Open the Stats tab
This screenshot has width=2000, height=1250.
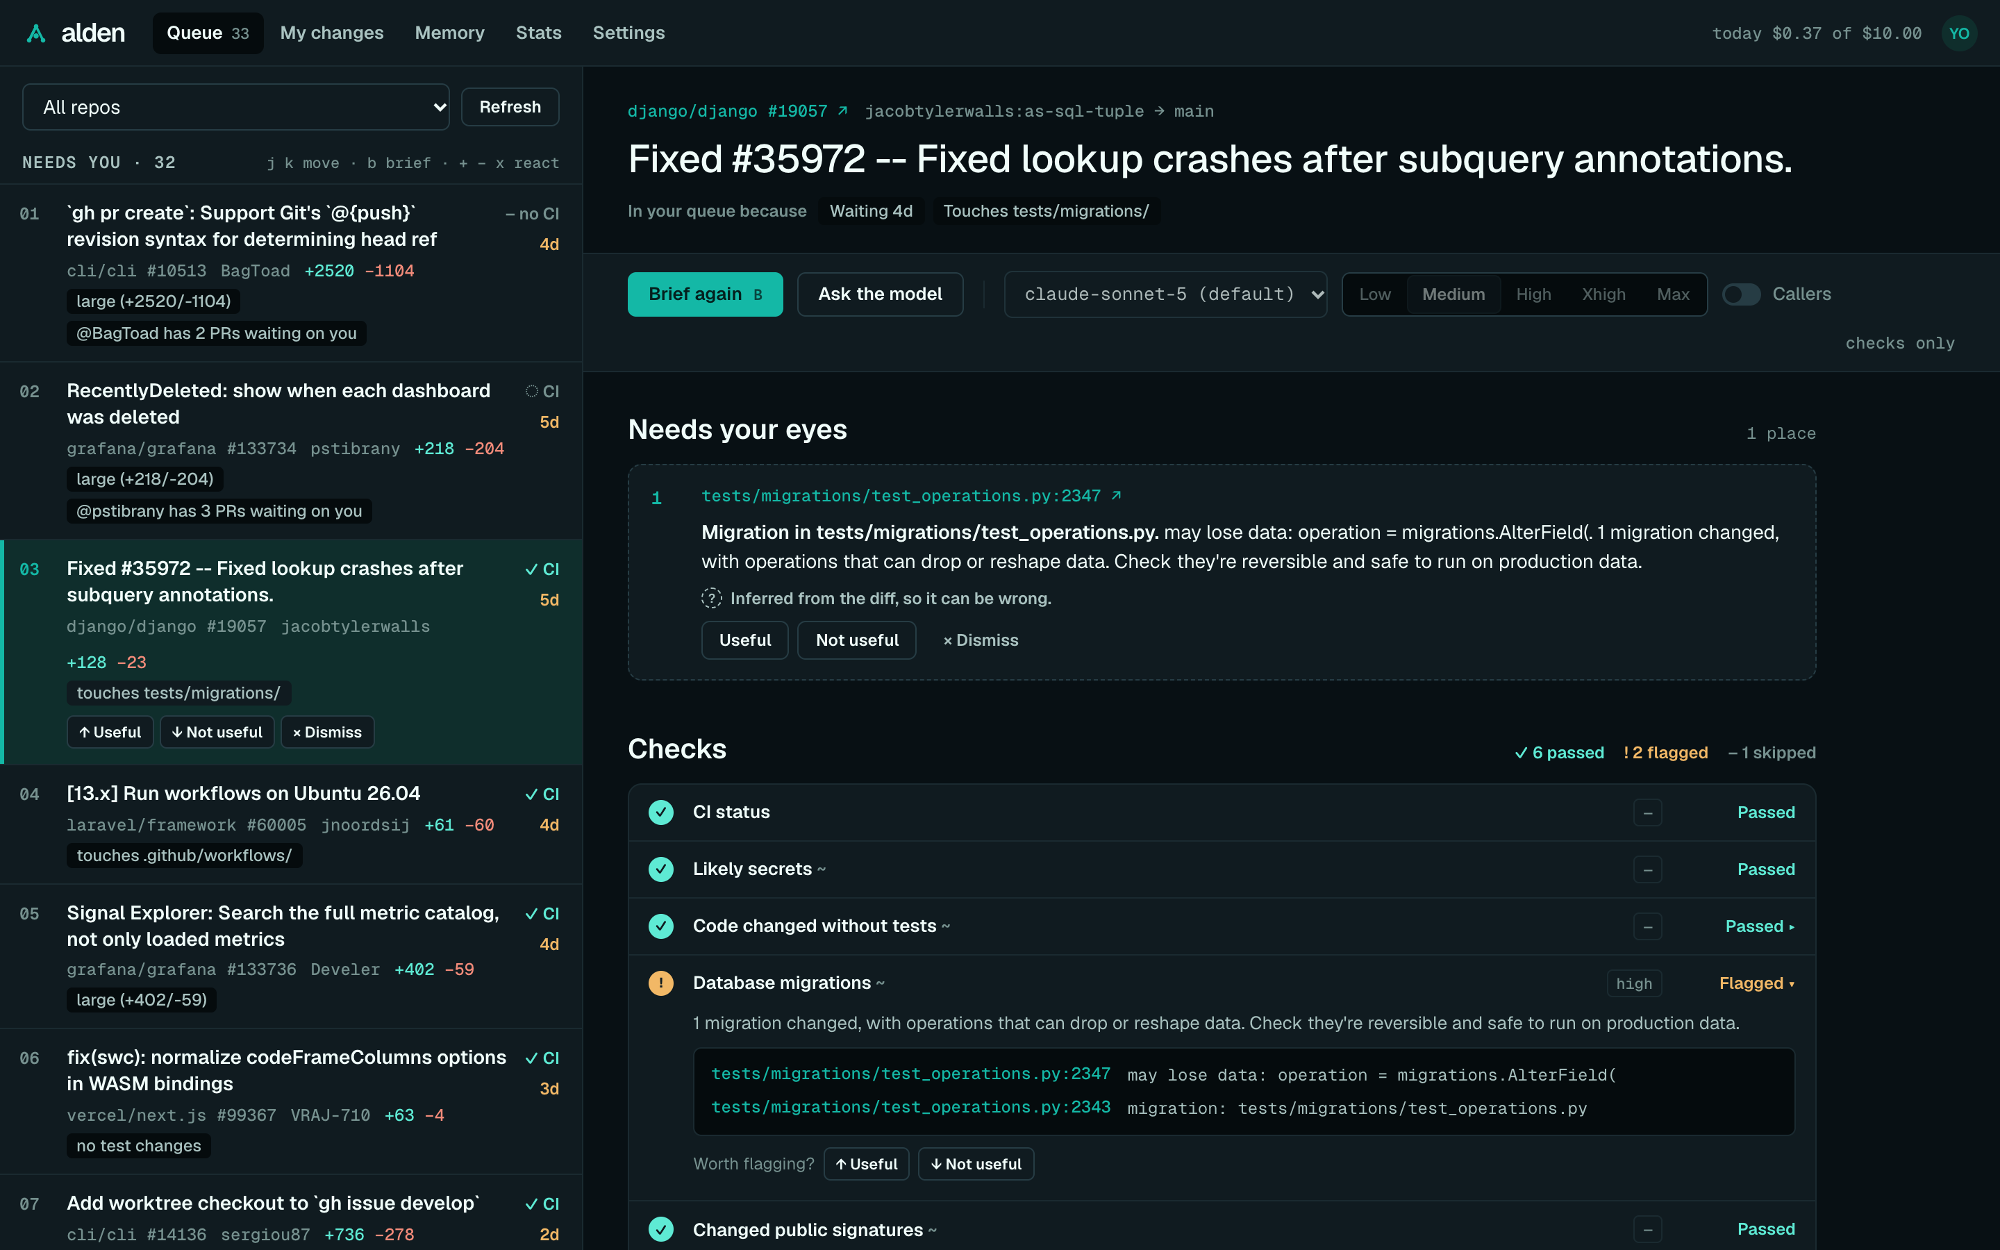click(538, 33)
